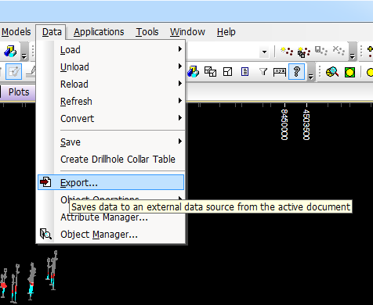
Task: Click the filter funnel icon
Action: click(x=263, y=71)
